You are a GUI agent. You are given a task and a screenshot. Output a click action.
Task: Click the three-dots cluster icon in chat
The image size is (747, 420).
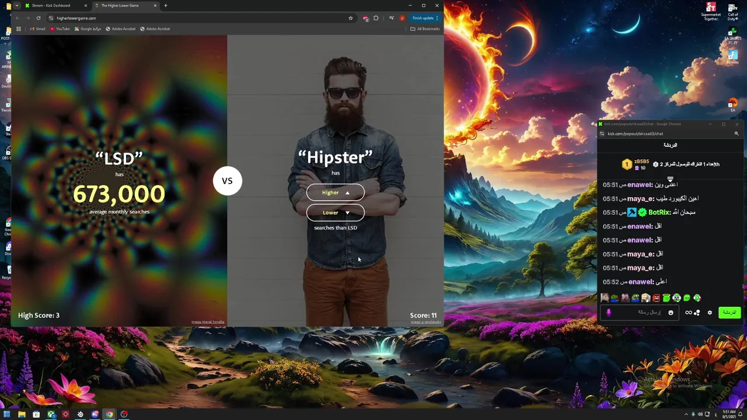pyautogui.click(x=697, y=313)
